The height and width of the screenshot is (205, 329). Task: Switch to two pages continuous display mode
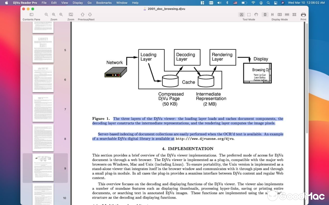click(x=287, y=15)
